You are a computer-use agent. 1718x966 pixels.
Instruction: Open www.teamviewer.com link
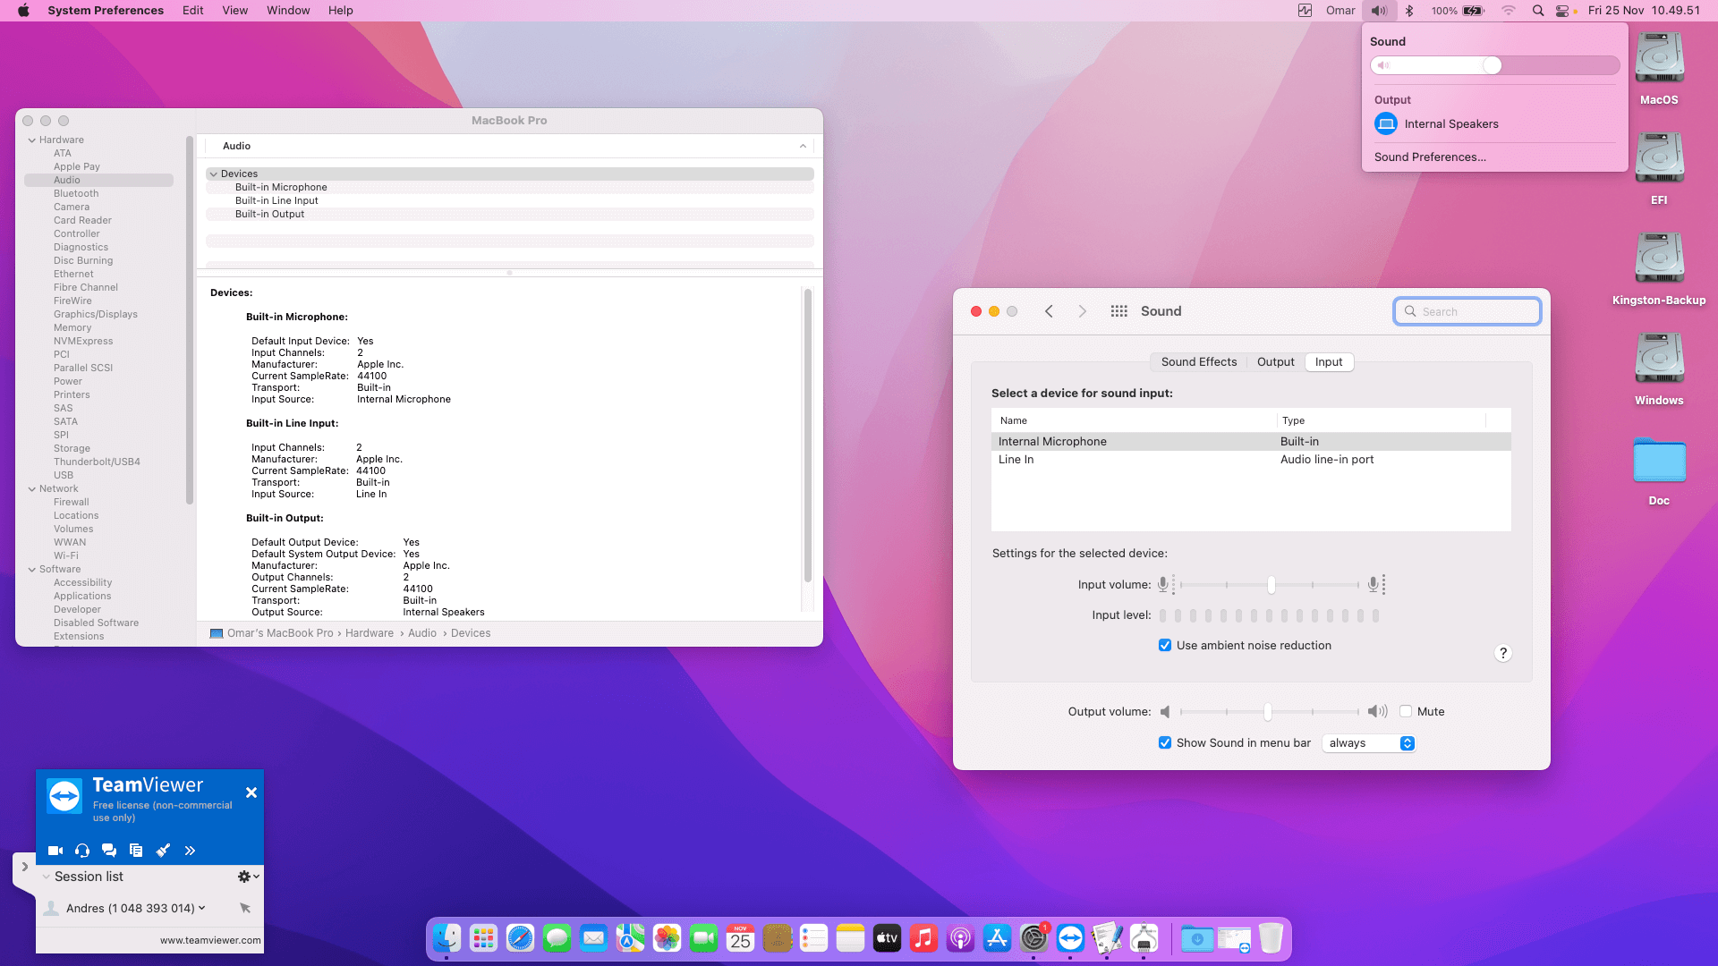210,940
